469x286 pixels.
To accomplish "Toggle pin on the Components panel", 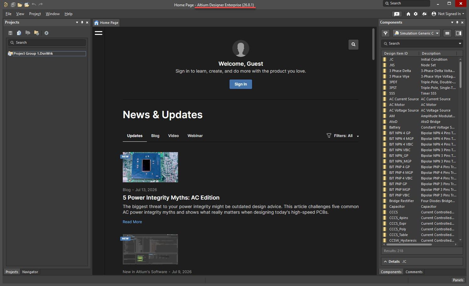I will (457, 22).
